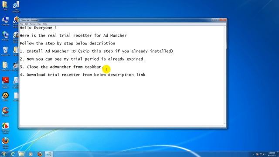The height and width of the screenshot is (157, 279).
Task: Select the AIMP desktop shortcut
Action: pos(5,97)
